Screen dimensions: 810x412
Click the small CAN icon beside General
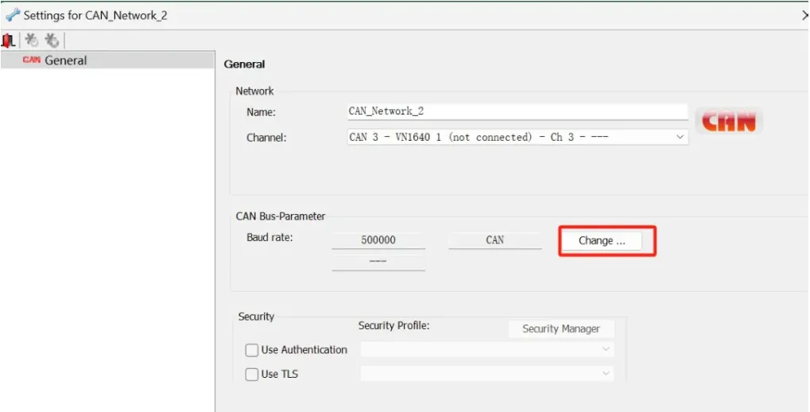point(31,60)
